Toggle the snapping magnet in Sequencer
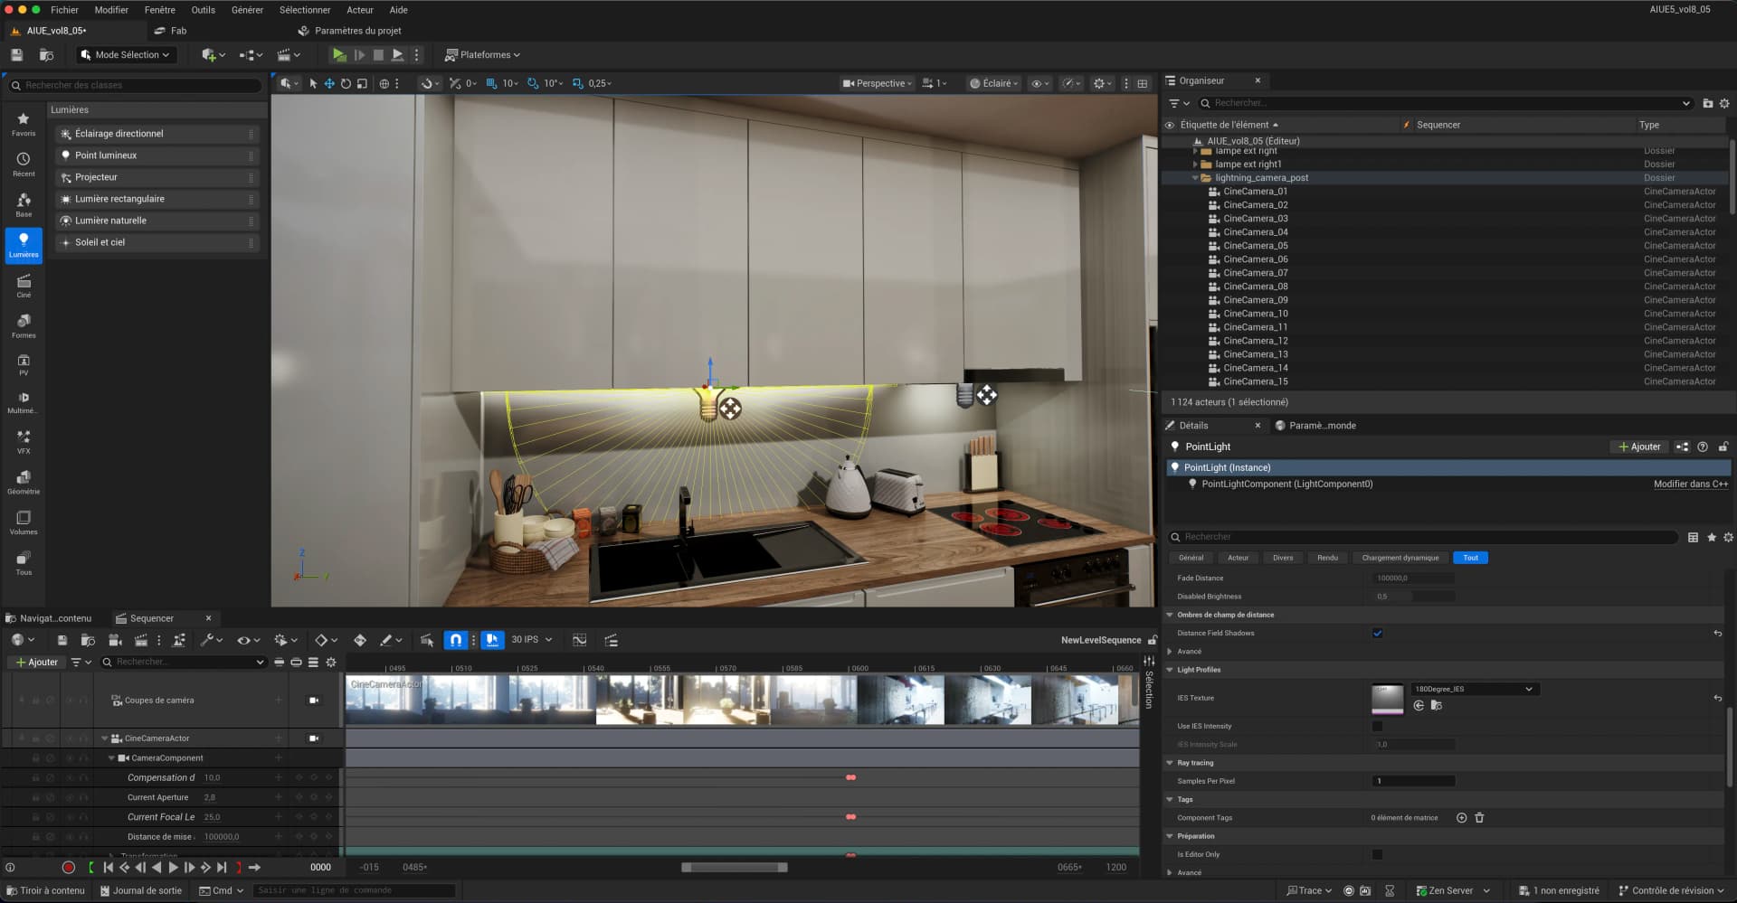1737x903 pixels. pyautogui.click(x=455, y=640)
